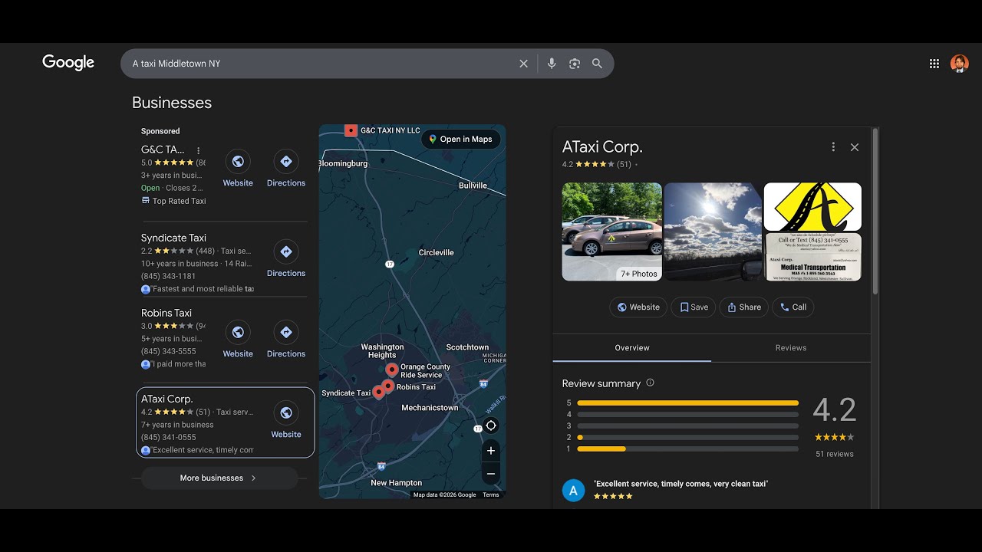982x552 pixels.
Task: Click the '(845) 343-5555' phone text
Action: click(168, 351)
